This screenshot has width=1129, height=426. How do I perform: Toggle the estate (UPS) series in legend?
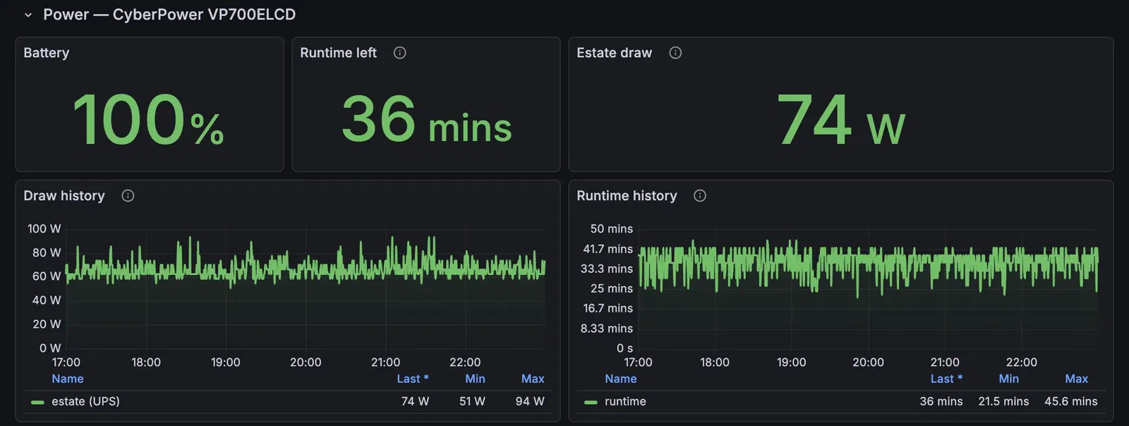click(85, 401)
